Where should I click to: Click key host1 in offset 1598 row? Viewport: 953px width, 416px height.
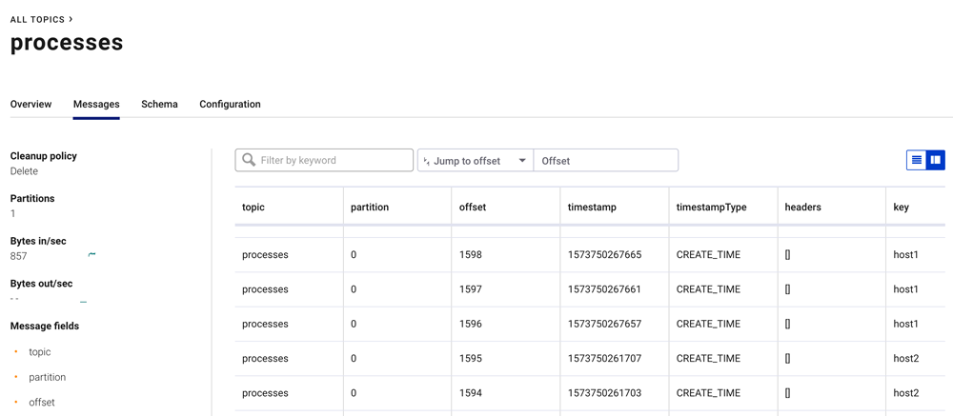(x=905, y=255)
